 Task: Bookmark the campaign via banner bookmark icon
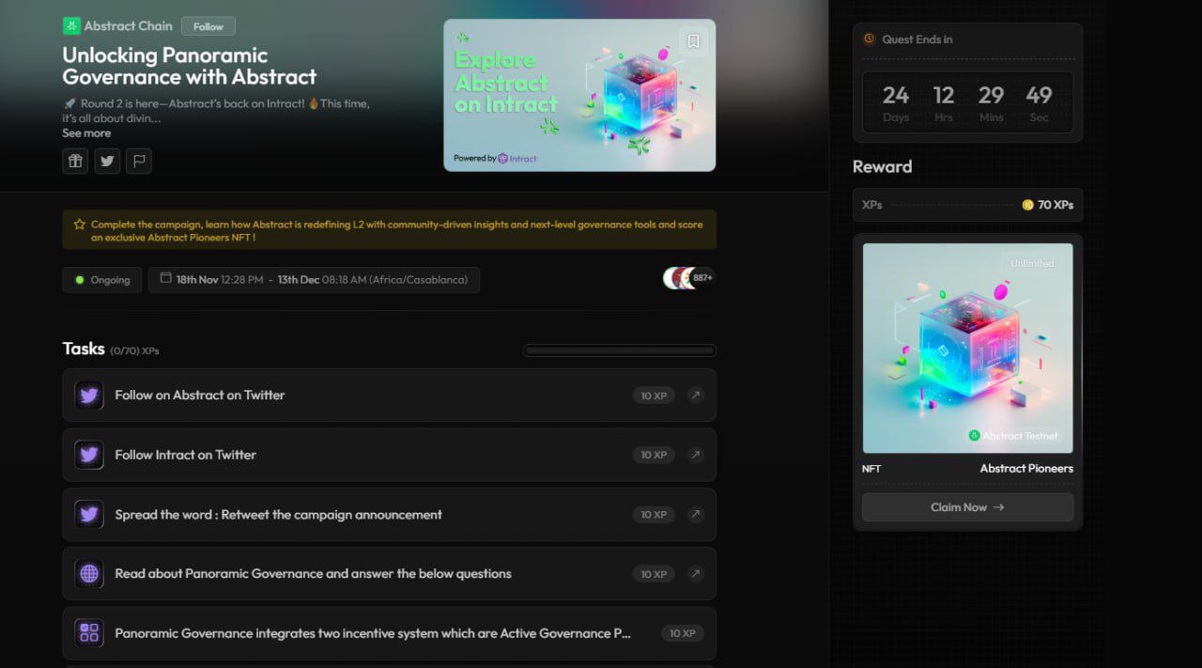693,41
